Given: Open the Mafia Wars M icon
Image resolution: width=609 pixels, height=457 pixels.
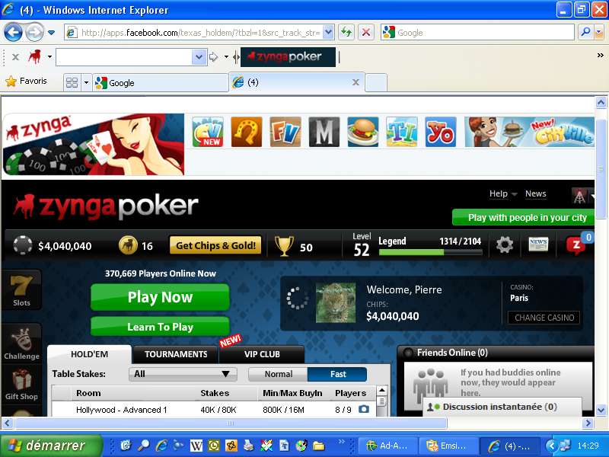Looking at the screenshot, I should coord(324,132).
